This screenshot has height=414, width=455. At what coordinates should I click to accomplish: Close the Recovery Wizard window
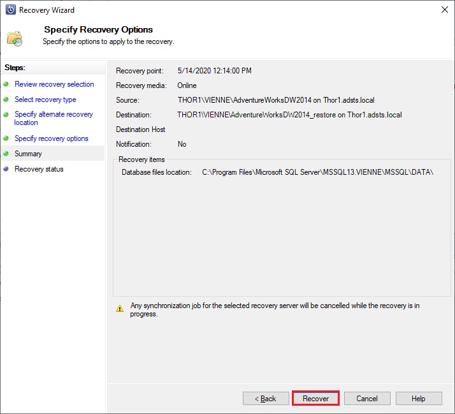pos(445,10)
